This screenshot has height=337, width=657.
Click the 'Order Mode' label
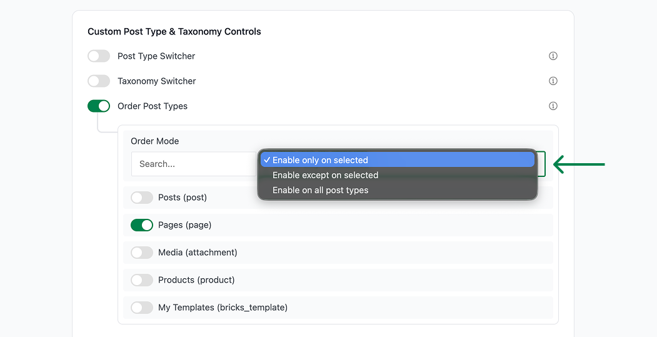[154, 141]
